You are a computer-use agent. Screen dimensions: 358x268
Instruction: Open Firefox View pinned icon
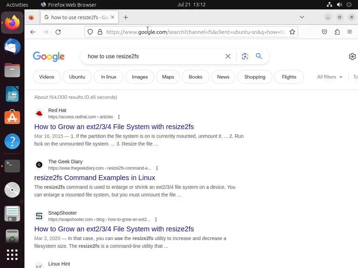pos(31,17)
